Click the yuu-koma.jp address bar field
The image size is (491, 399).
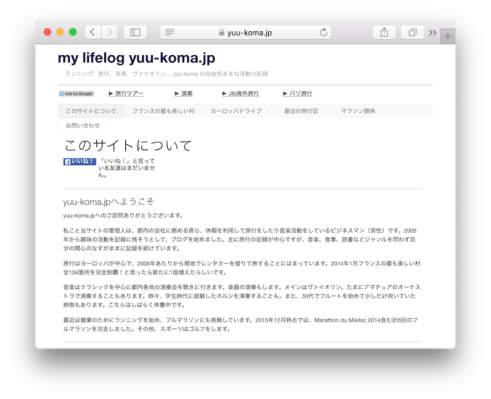click(x=245, y=32)
